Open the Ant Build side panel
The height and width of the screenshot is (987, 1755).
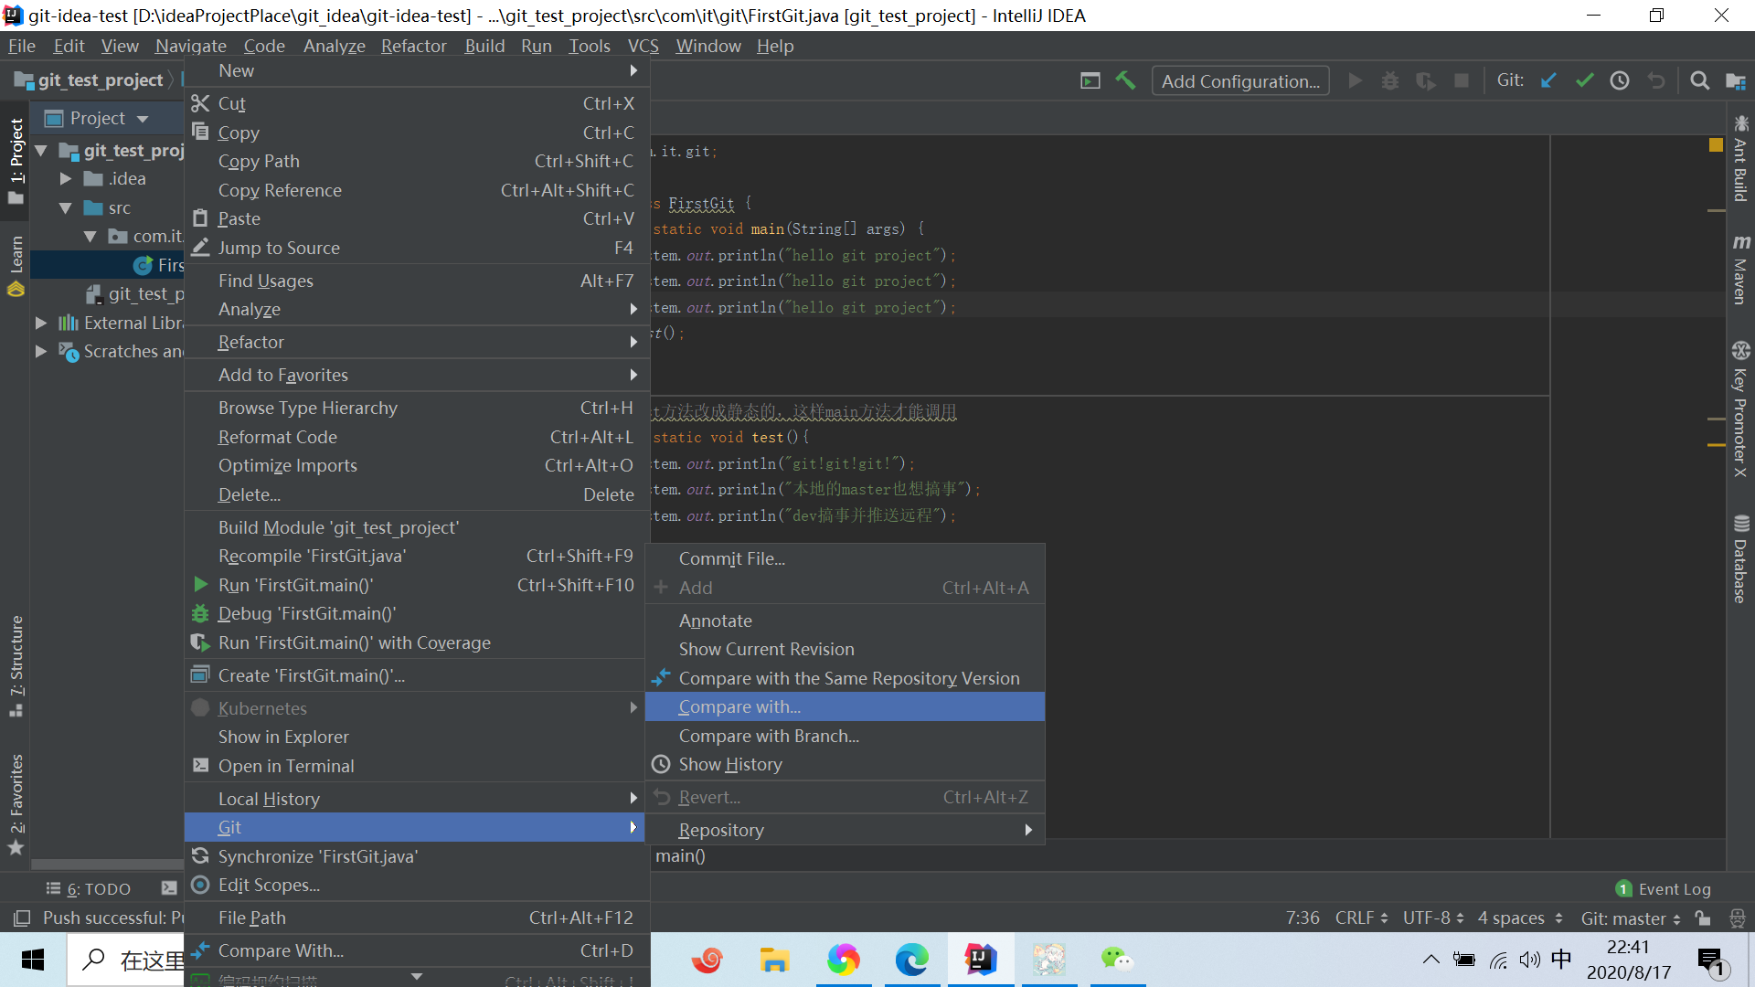pos(1740,157)
